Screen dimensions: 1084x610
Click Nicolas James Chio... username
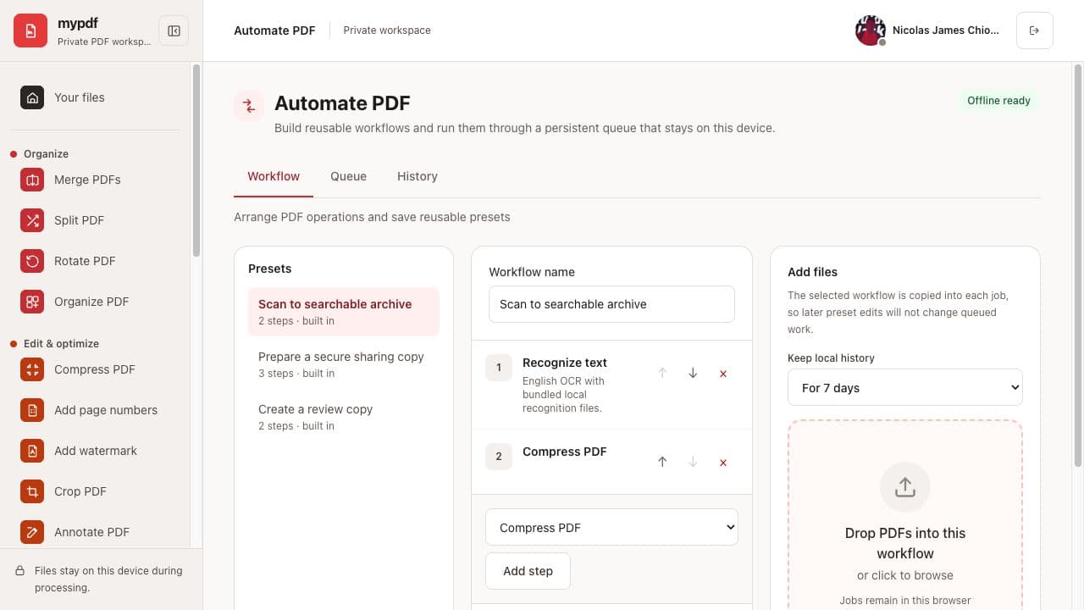pos(946,30)
